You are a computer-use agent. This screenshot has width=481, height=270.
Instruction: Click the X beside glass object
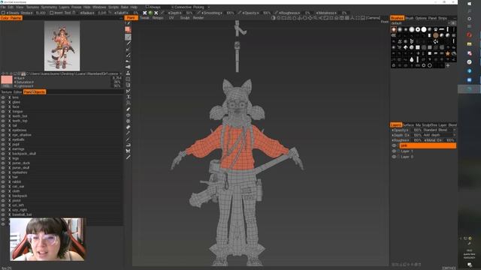click(x=9, y=102)
